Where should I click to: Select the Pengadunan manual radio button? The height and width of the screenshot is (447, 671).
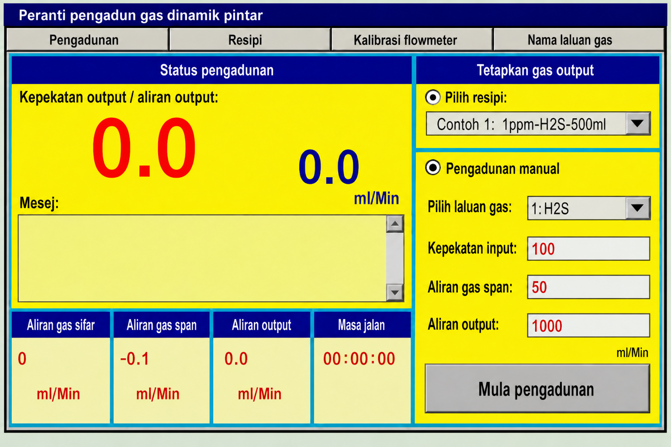tap(433, 168)
